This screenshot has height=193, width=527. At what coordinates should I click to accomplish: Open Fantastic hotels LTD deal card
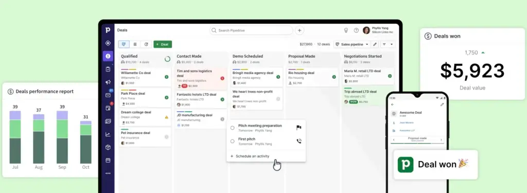[201, 99]
